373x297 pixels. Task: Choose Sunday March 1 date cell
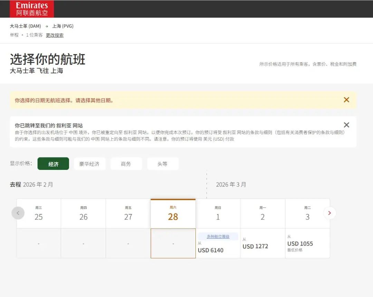pos(218,213)
